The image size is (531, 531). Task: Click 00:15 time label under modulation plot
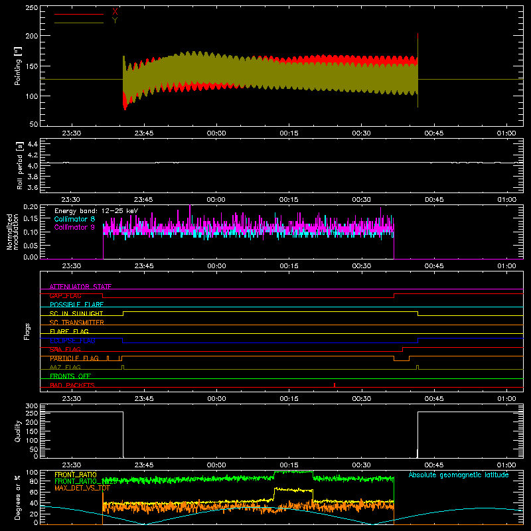pyautogui.click(x=289, y=266)
